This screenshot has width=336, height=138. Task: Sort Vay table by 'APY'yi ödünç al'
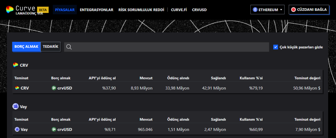click(102, 119)
